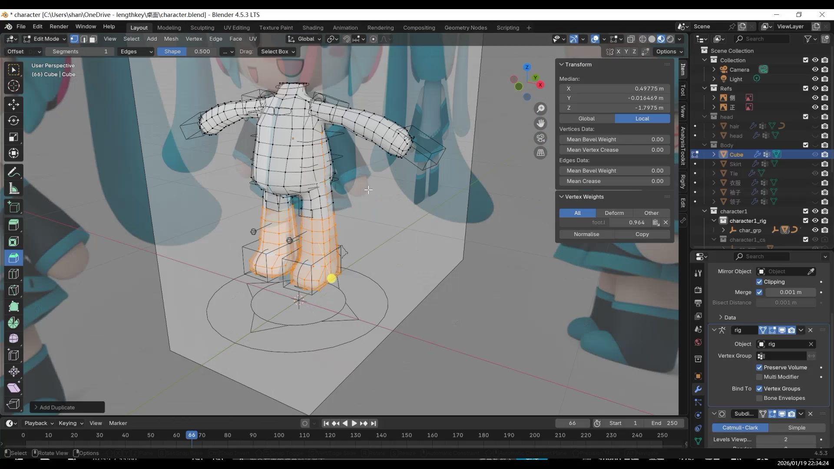
Task: Disable the Preserve Volume checkbox
Action: (759, 367)
